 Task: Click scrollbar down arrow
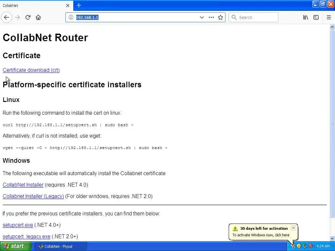pyautogui.click(x=332, y=238)
